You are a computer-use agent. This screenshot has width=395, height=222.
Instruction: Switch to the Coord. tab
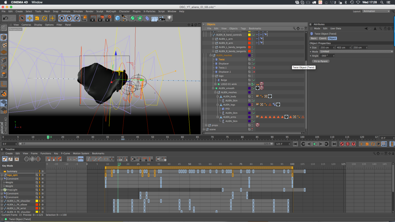tap(323, 38)
